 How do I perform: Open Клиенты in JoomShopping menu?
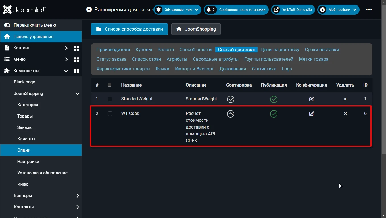(26, 139)
